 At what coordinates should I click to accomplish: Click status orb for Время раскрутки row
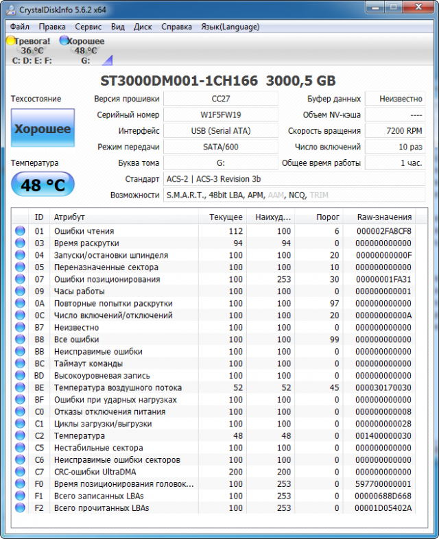20,243
